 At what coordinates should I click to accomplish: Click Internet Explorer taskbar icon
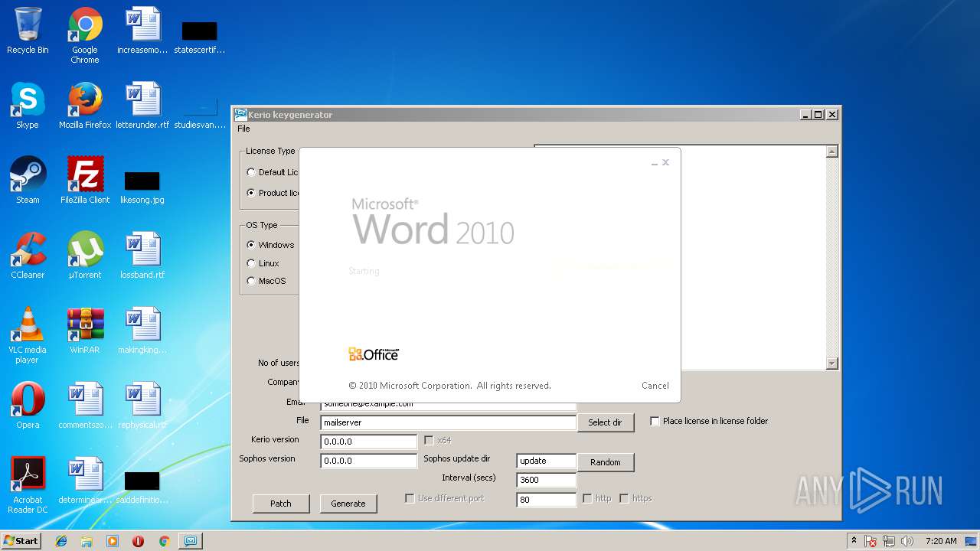pyautogui.click(x=61, y=541)
